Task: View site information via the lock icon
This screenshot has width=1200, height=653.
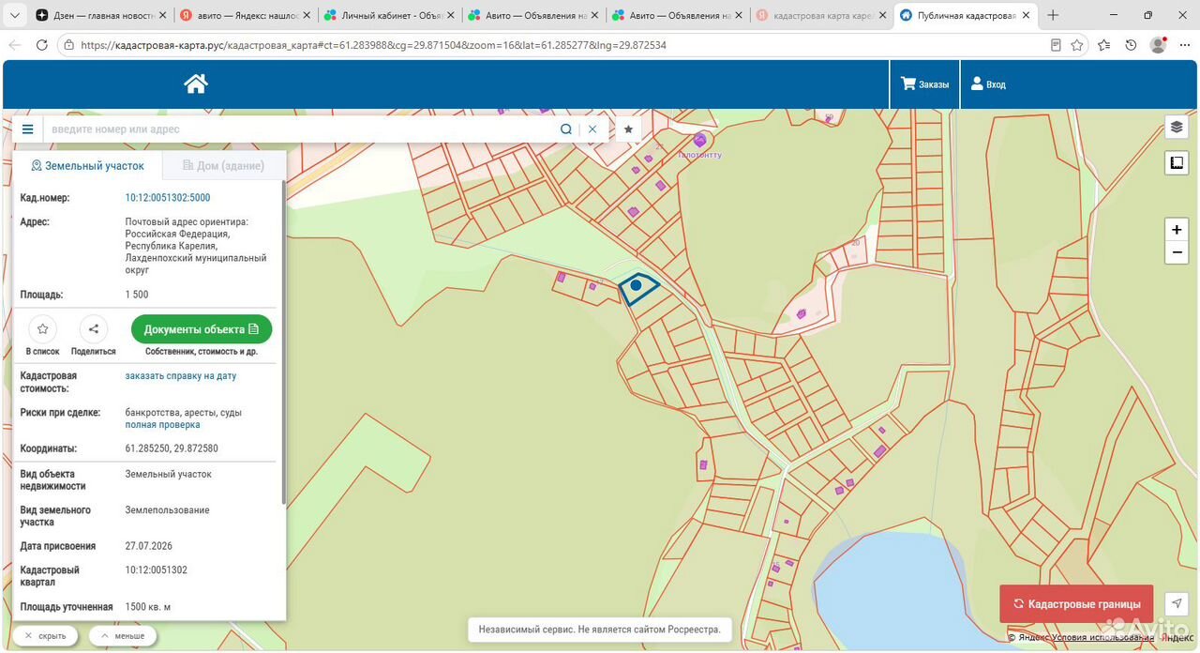Action: click(68, 45)
